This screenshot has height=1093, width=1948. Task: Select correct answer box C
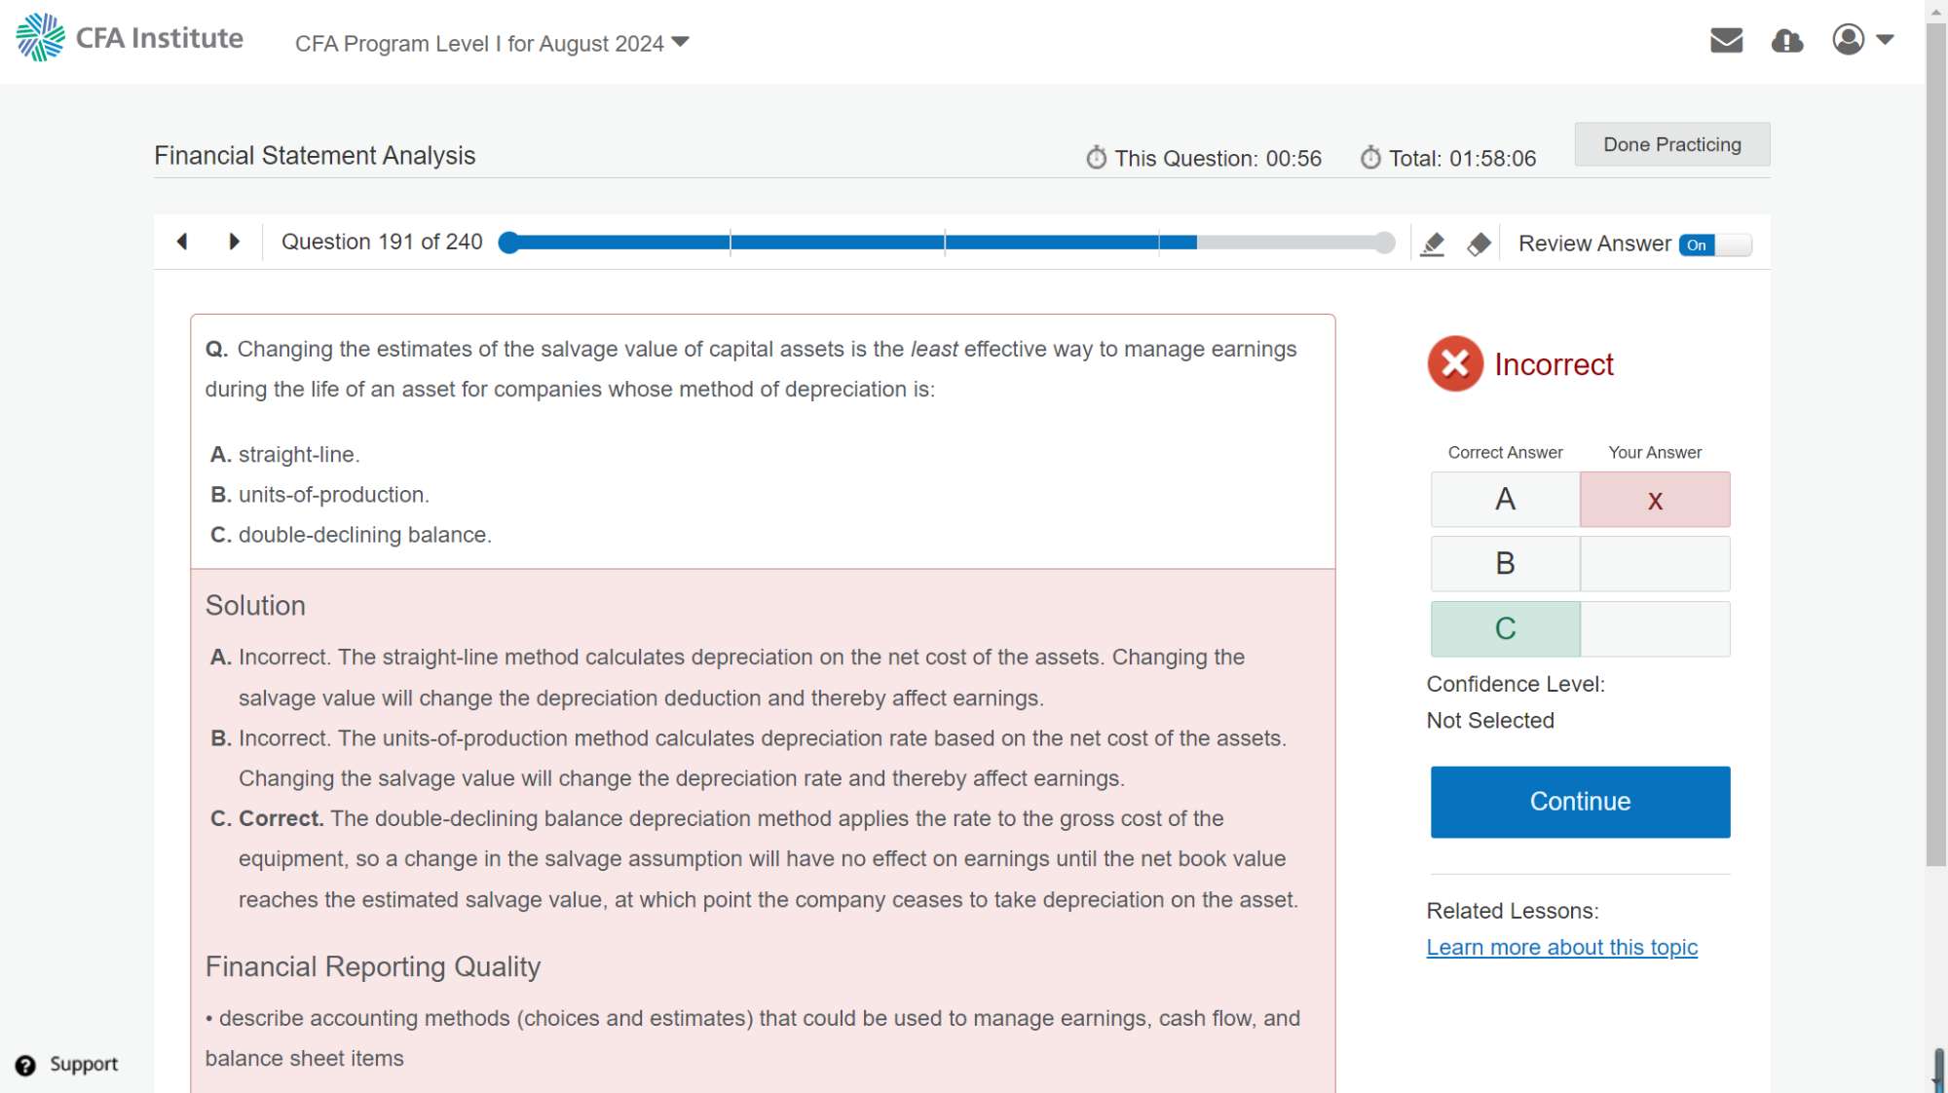pos(1505,629)
